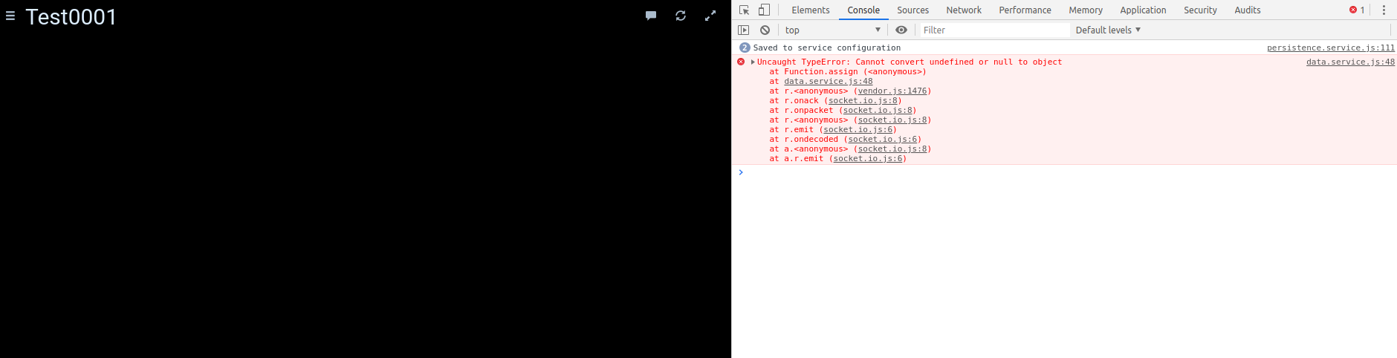The height and width of the screenshot is (358, 1397).
Task: Select the Console tab
Action: (863, 10)
